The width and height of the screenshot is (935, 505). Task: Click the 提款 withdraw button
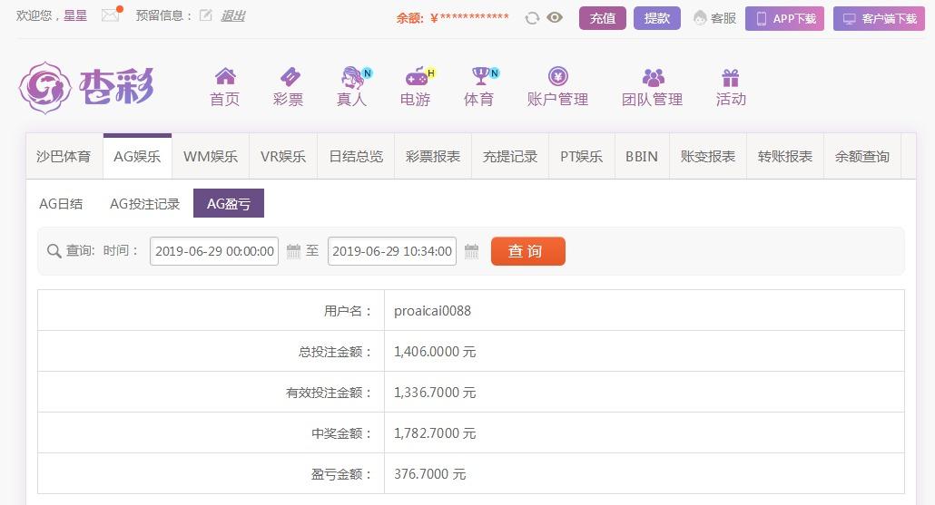656,18
